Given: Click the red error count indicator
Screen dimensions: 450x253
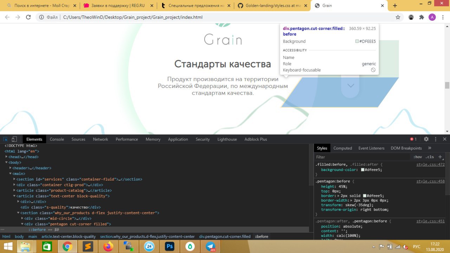Looking at the screenshot, I should tap(413, 139).
